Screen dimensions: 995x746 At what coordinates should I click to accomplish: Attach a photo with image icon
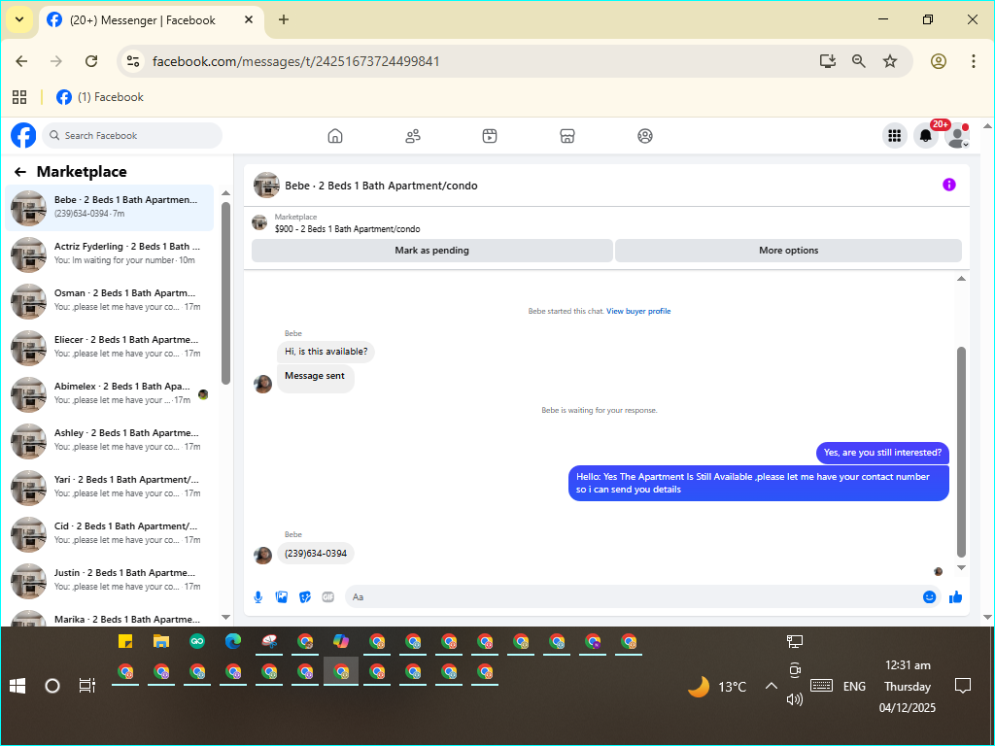[282, 597]
